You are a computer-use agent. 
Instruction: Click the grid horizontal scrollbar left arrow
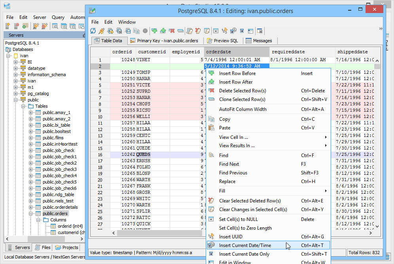[x=114, y=233]
